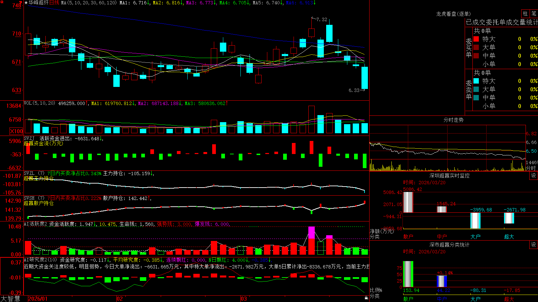Click the dark red 中单 buy-order swatch
This screenshot has height=302, width=538.
[476, 55]
